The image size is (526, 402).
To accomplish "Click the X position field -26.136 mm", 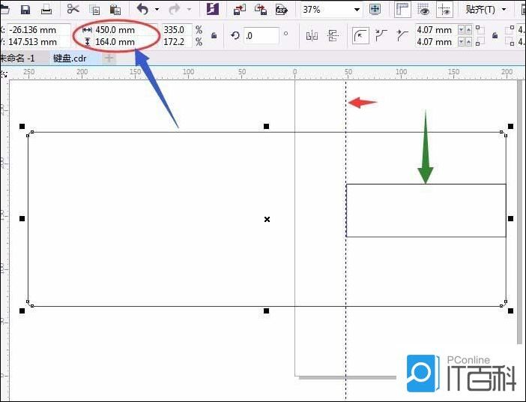I will tap(38, 29).
